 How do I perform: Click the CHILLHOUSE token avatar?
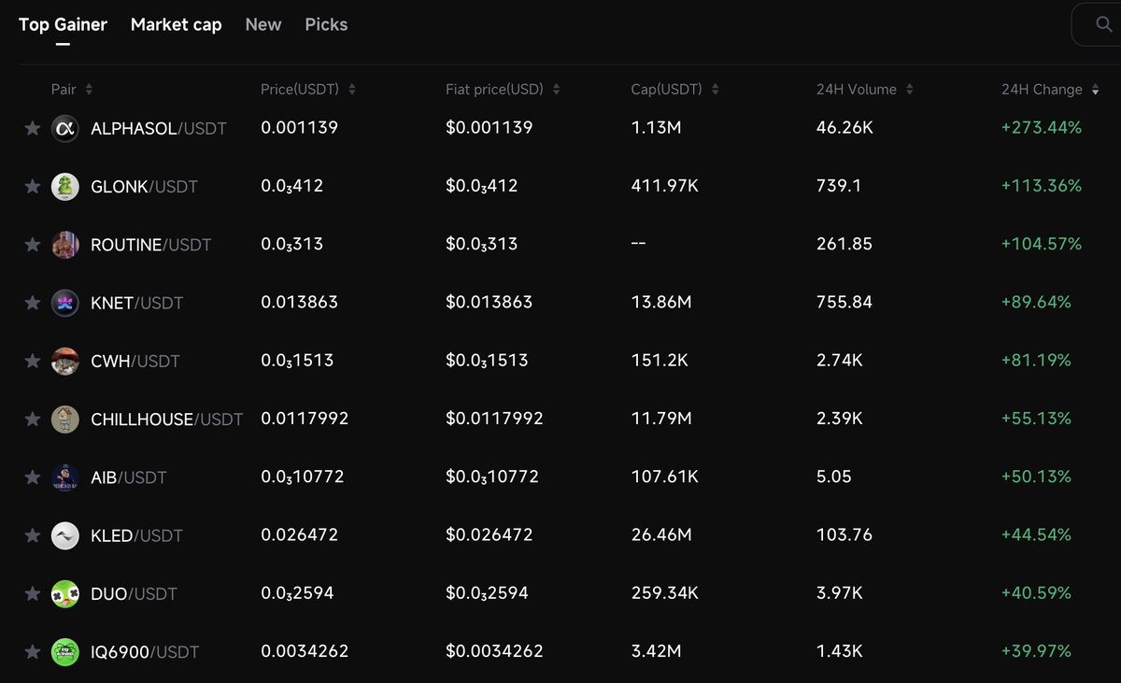click(x=65, y=419)
